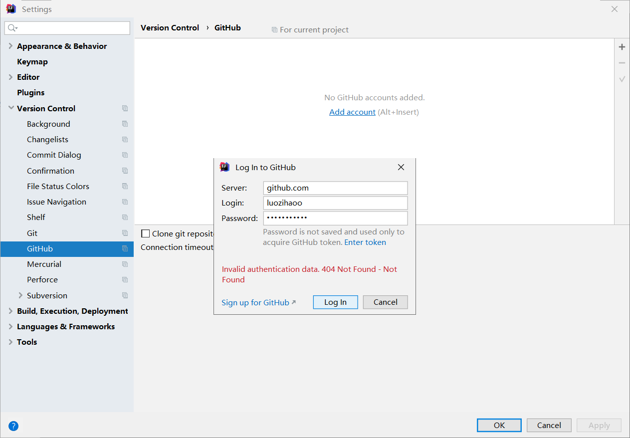Cancel the Log In to GitHub dialog
The width and height of the screenshot is (630, 438).
click(385, 302)
